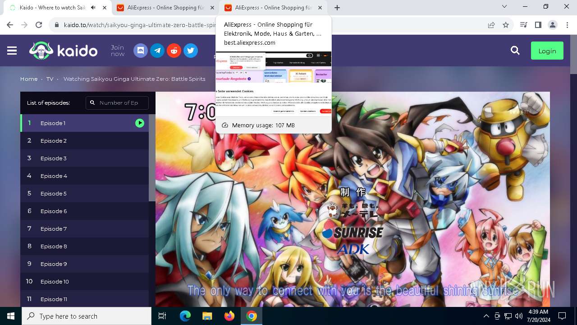Select Episode 2 in list

[x=84, y=140]
